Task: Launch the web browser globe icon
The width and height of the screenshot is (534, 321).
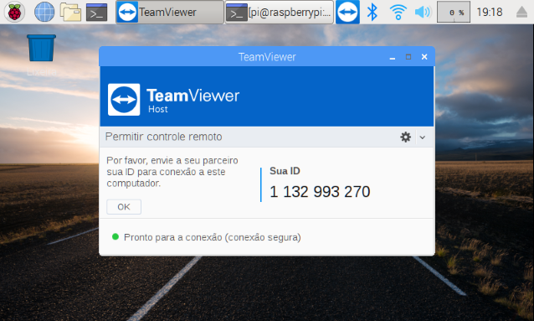Action: pos(44,12)
